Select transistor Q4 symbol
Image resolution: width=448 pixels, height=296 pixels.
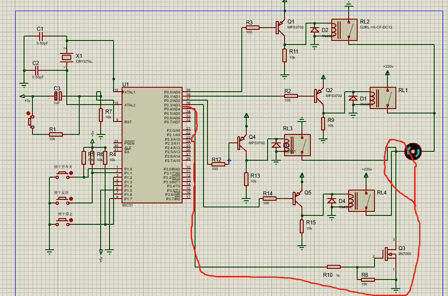[242, 143]
